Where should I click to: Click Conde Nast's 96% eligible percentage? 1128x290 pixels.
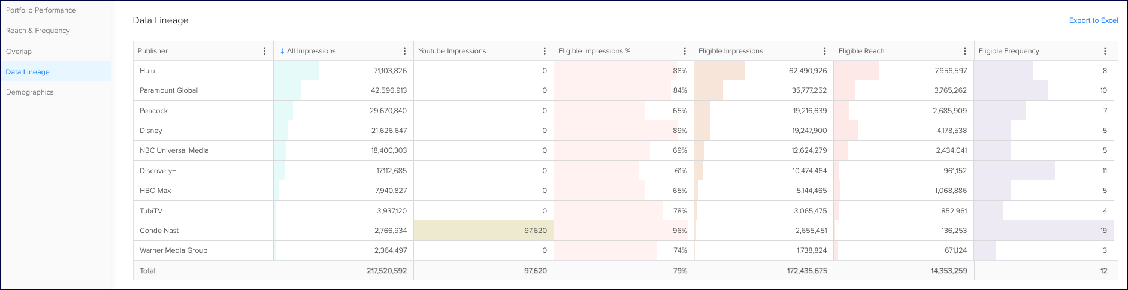point(680,231)
